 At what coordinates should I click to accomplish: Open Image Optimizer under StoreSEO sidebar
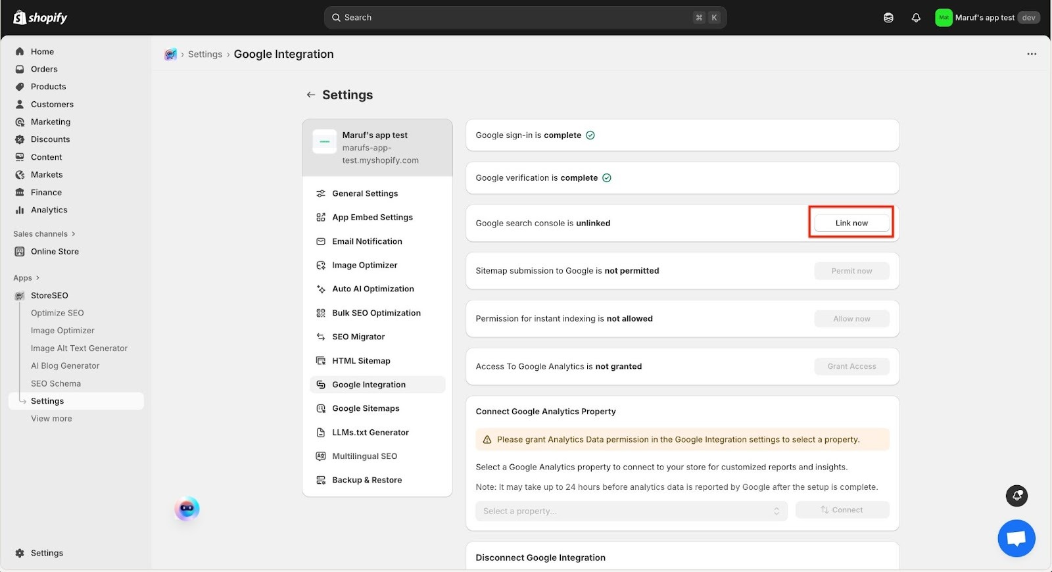(x=62, y=331)
